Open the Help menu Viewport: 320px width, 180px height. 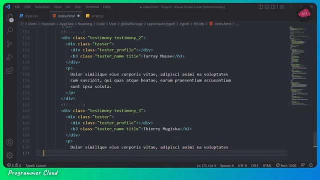(106, 6)
